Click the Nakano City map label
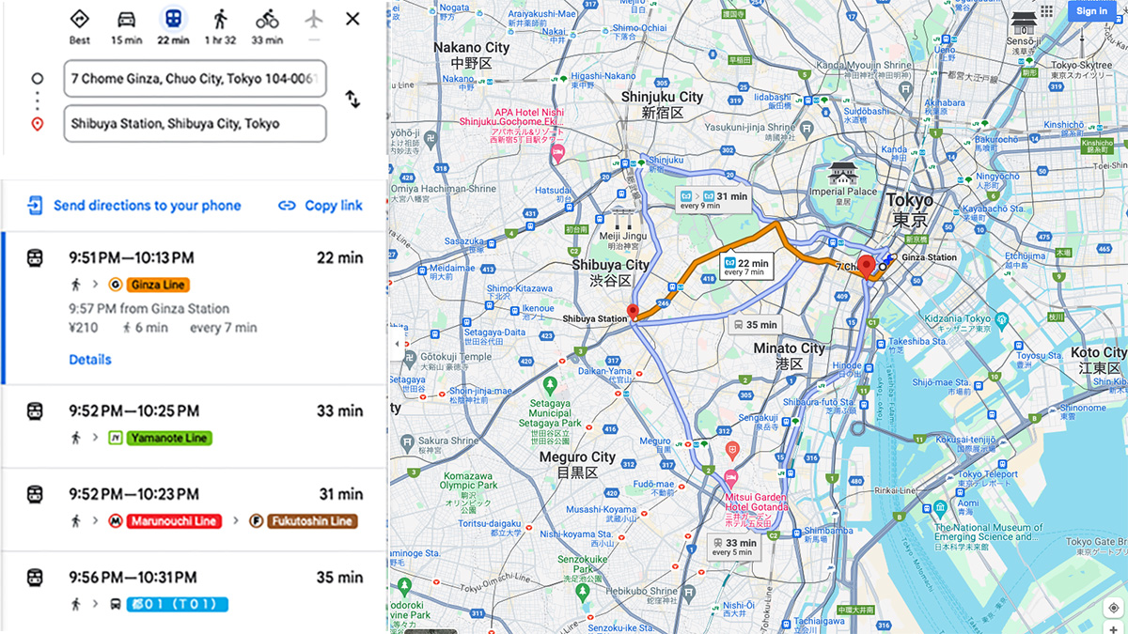 point(472,55)
